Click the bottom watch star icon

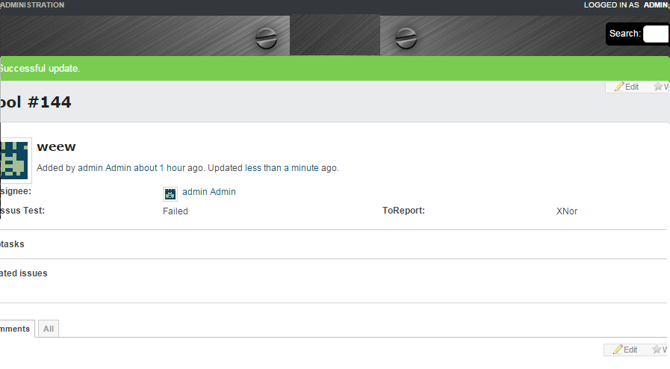[657, 350]
